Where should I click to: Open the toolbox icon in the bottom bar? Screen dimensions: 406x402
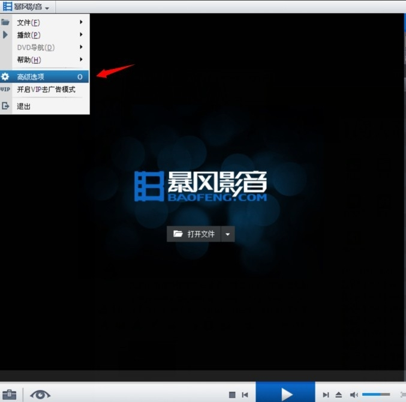pyautogui.click(x=10, y=395)
